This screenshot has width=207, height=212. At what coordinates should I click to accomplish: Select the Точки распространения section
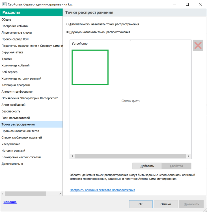point(31,124)
